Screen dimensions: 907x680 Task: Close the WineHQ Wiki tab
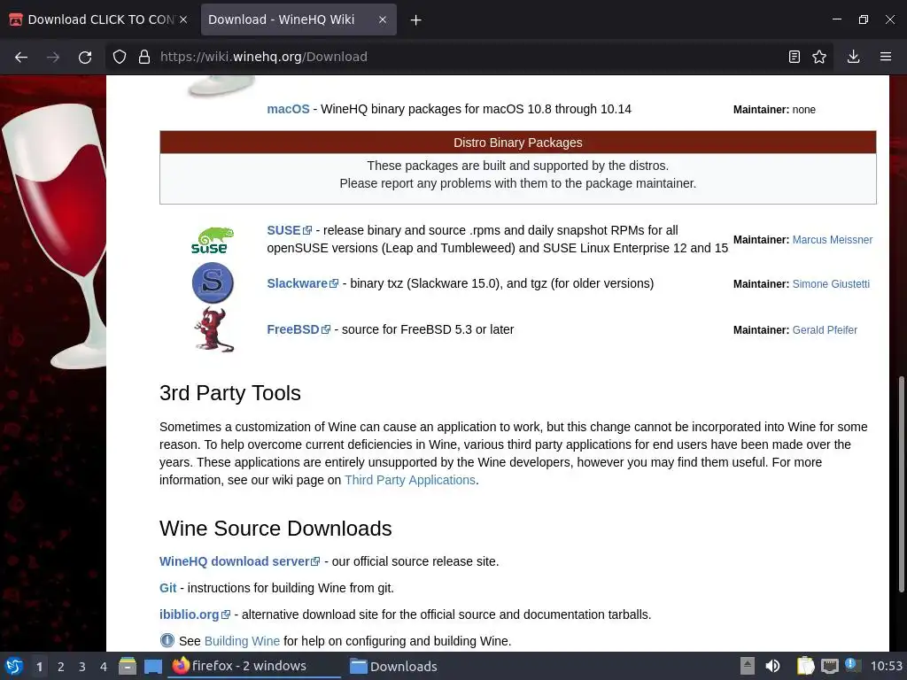tap(383, 19)
